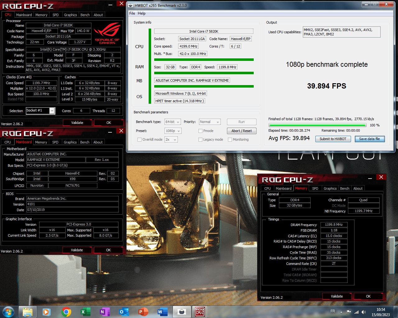Viewport: 398px width, 318px height.
Task: Open the Socket #1 selection dropdown
Action: (40, 111)
